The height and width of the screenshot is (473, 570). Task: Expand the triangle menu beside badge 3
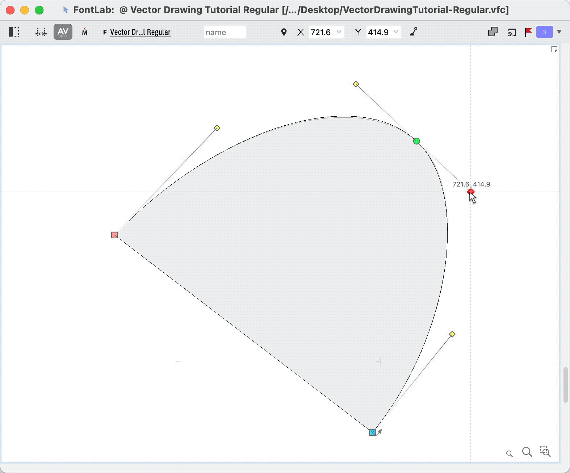tap(559, 32)
